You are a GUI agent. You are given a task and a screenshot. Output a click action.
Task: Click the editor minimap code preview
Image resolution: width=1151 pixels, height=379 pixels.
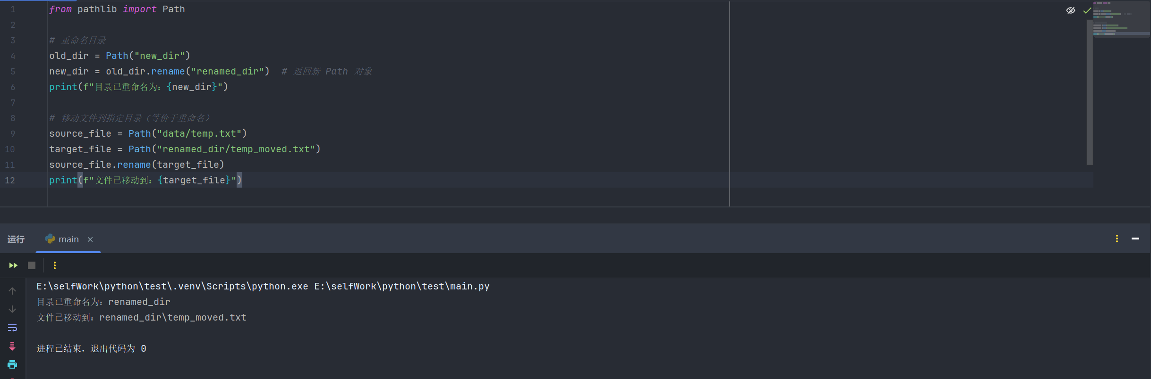click(x=1121, y=19)
